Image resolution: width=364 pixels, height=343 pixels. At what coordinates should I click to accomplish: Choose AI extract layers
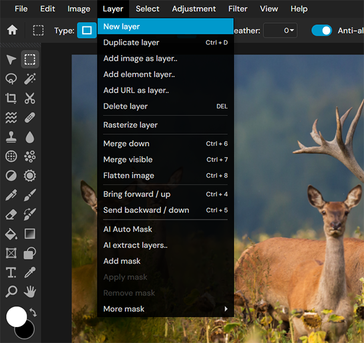(166, 245)
